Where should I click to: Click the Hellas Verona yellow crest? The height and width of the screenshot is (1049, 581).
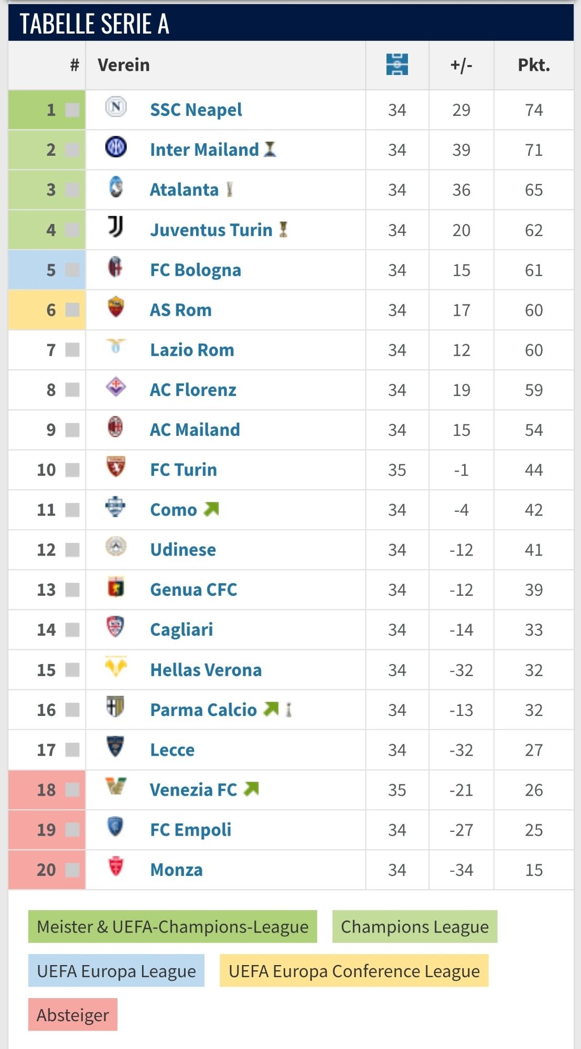(x=116, y=666)
